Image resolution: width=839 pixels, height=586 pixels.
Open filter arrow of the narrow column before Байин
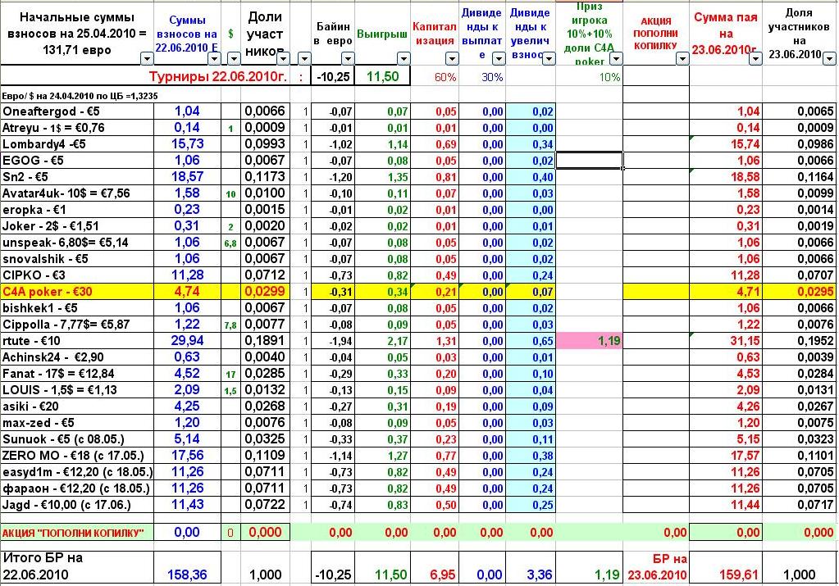(304, 57)
